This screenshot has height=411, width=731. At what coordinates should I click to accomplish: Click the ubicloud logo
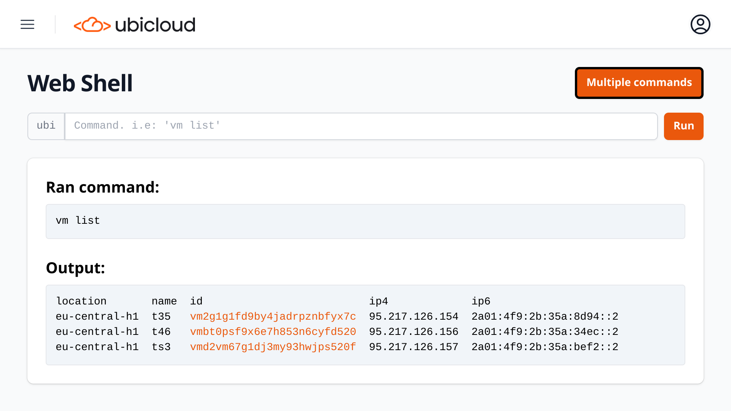[134, 25]
